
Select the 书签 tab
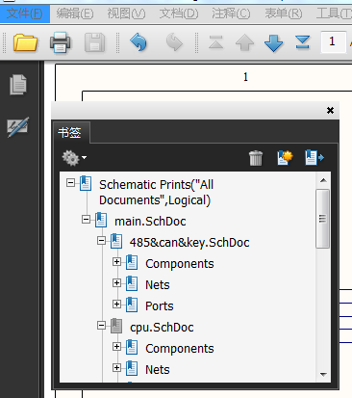(71, 132)
